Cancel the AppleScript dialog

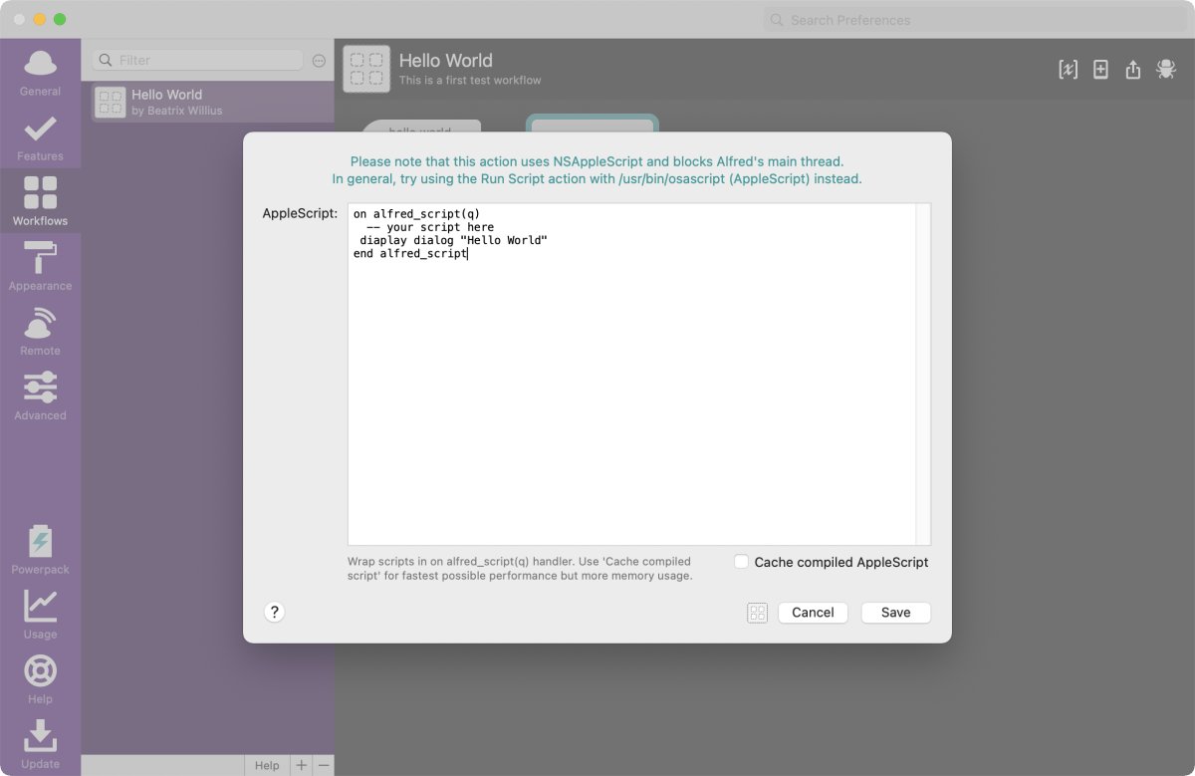point(813,613)
